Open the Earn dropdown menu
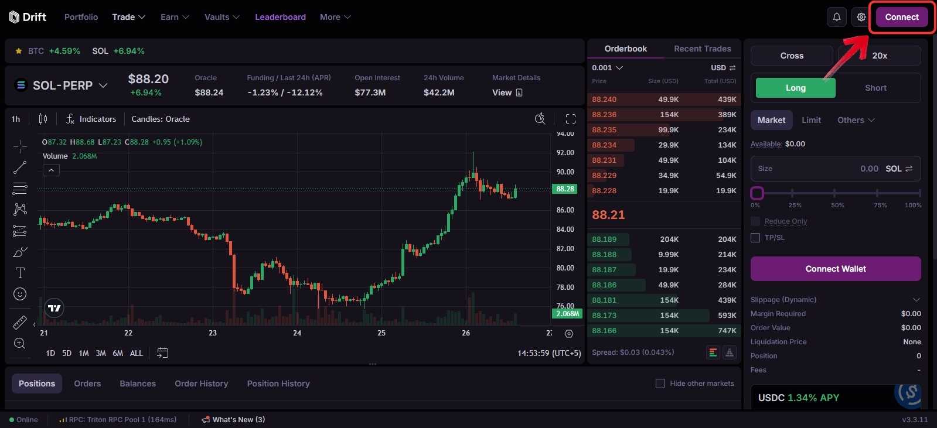This screenshot has width=937, height=428. pos(175,17)
